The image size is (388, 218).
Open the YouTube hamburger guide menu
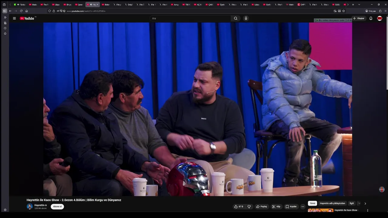coord(14,18)
